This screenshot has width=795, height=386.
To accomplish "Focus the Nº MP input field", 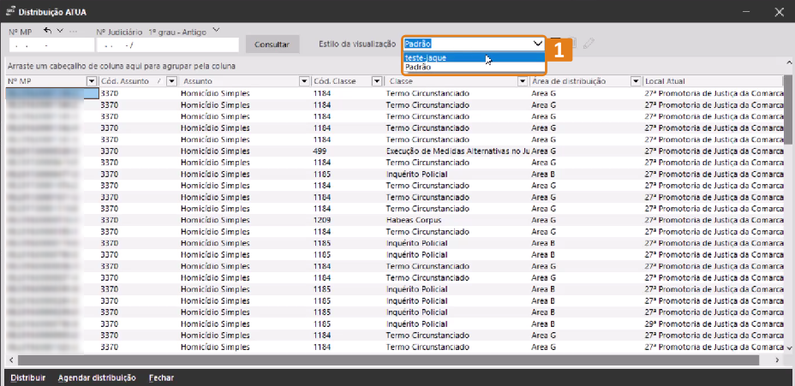I will pos(51,45).
